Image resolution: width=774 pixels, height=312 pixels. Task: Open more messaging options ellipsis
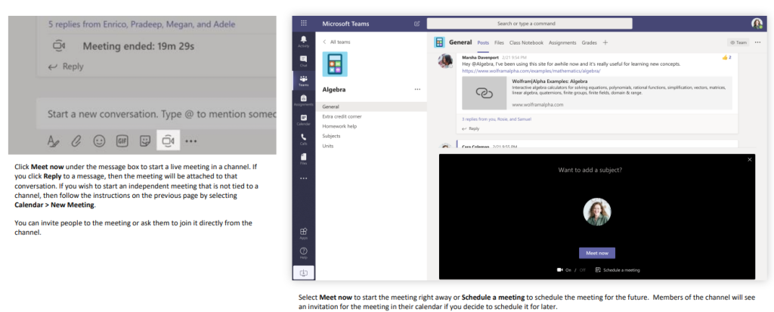(x=191, y=142)
